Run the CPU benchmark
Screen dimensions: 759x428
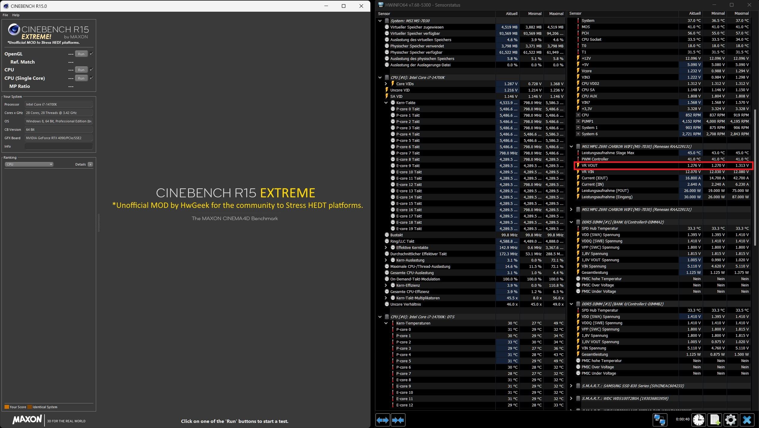(81, 70)
